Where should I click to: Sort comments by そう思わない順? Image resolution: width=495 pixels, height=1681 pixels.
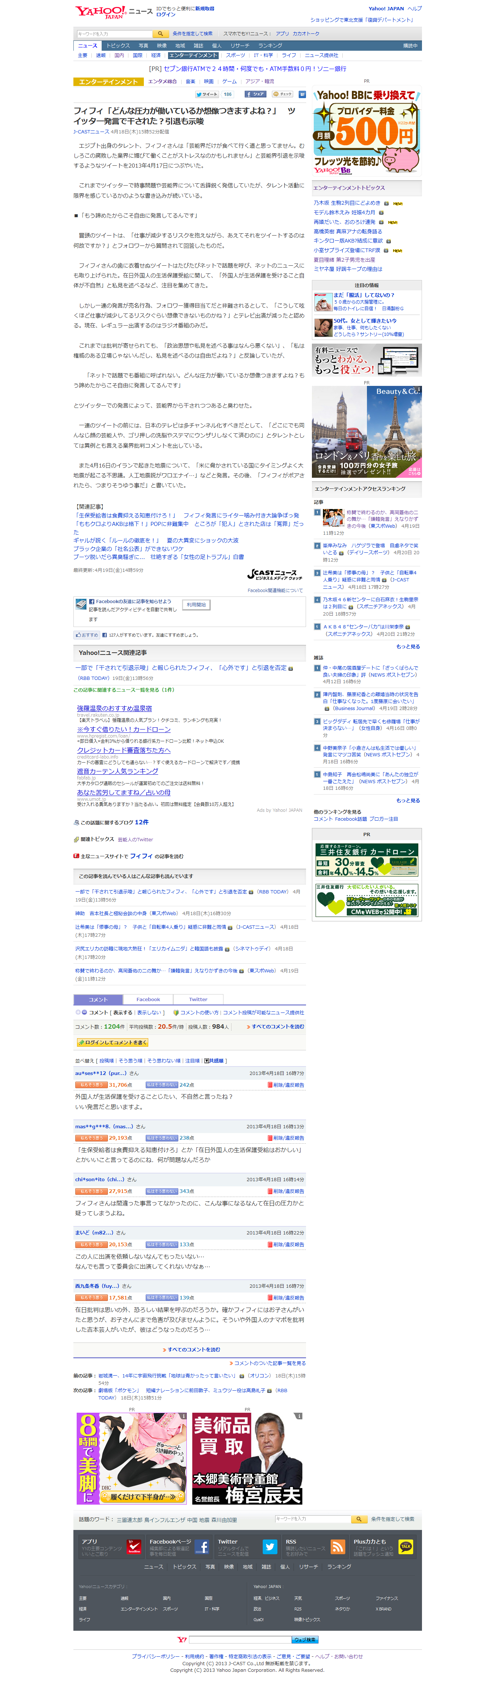pos(164,1060)
